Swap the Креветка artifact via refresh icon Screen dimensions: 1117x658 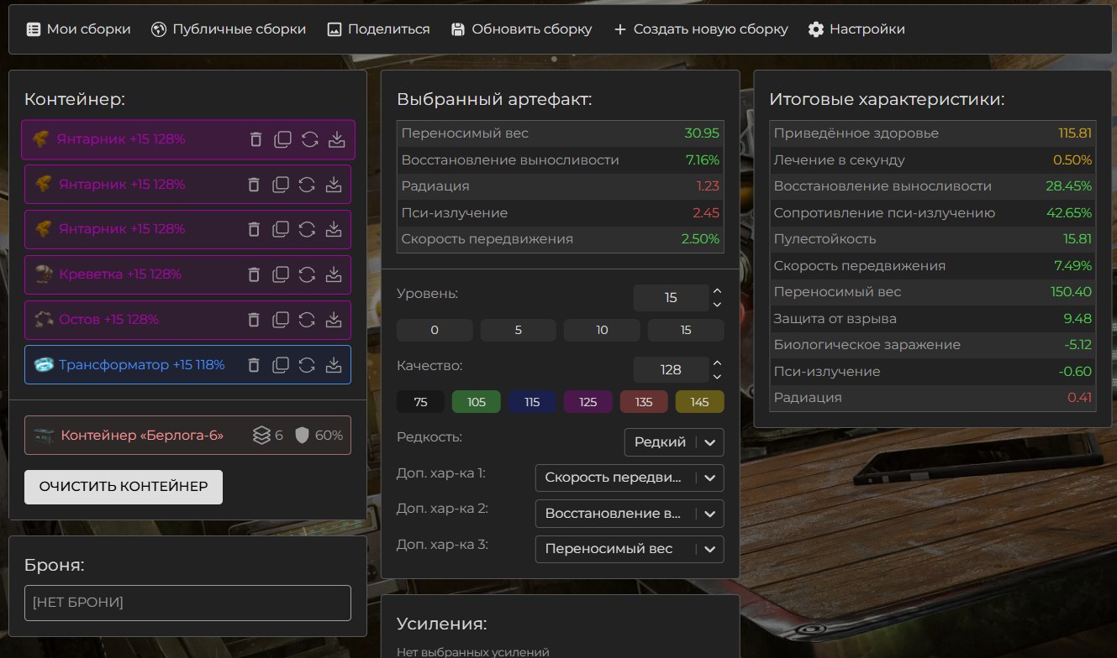[307, 274]
